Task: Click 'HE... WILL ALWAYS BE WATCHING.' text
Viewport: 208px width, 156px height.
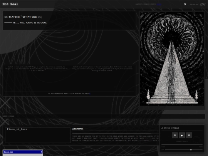Action: pos(30,23)
